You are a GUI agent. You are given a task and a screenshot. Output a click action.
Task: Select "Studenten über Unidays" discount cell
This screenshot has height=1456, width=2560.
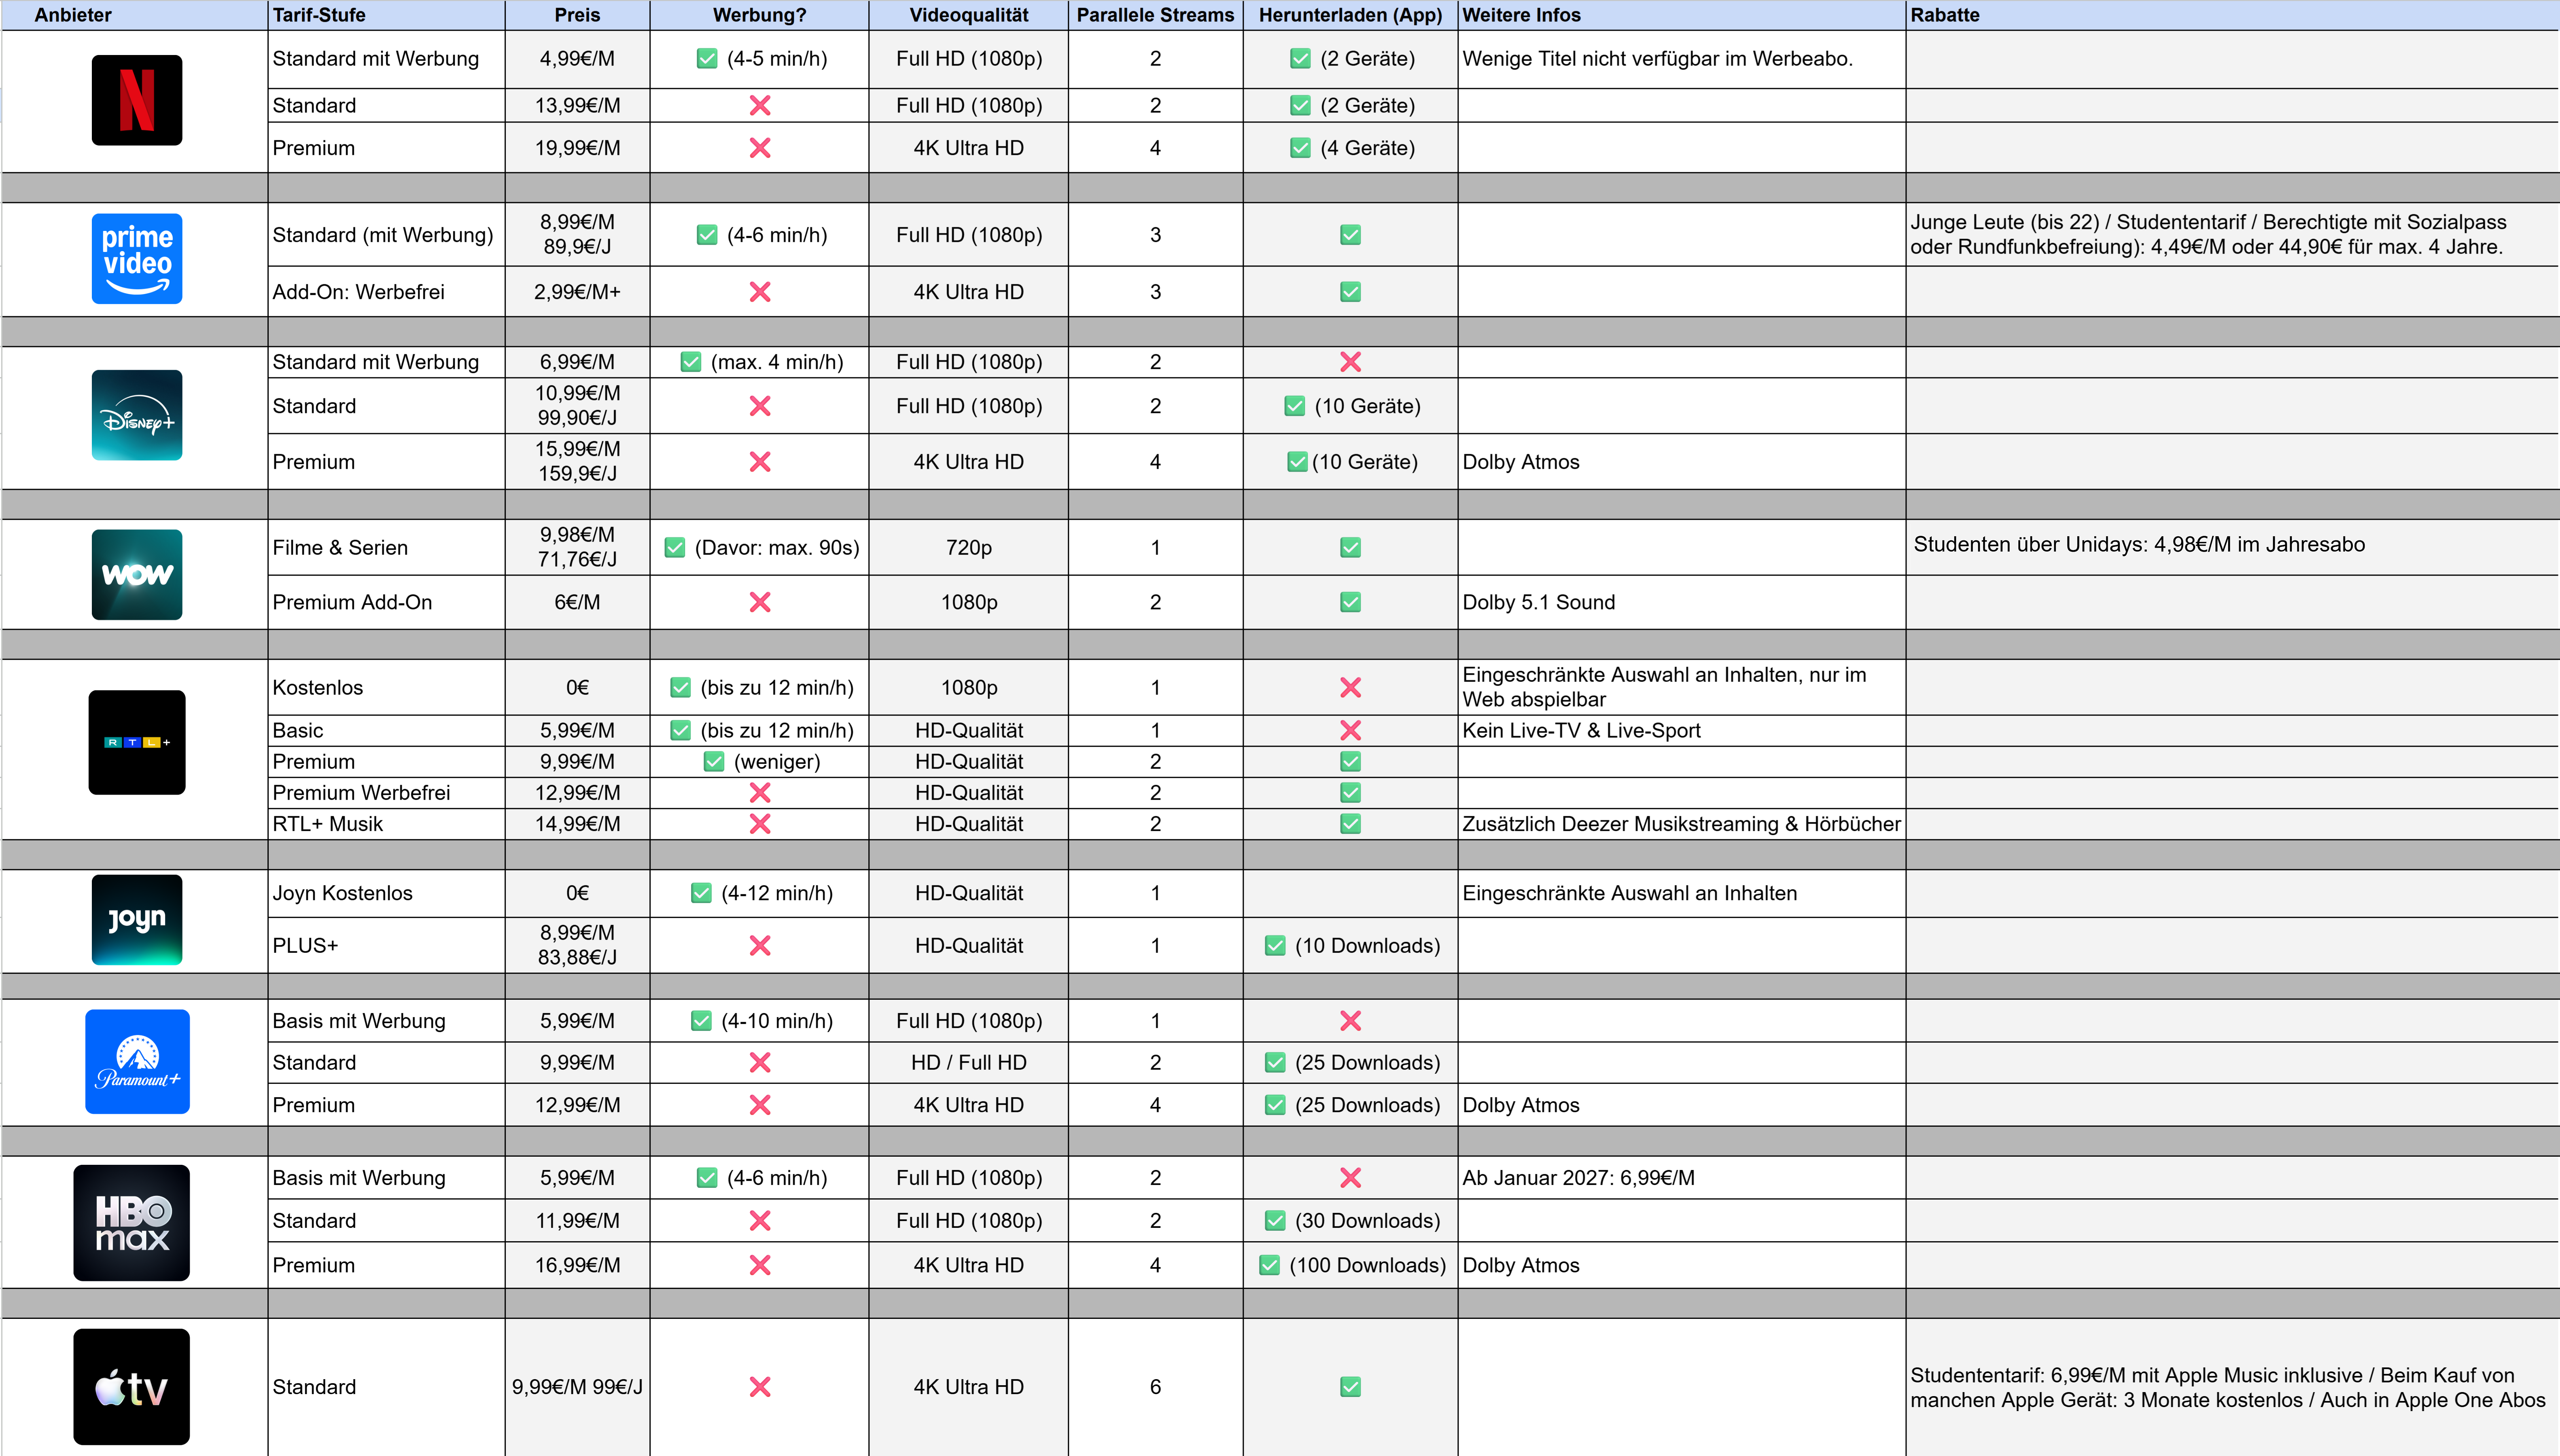pos(2233,547)
